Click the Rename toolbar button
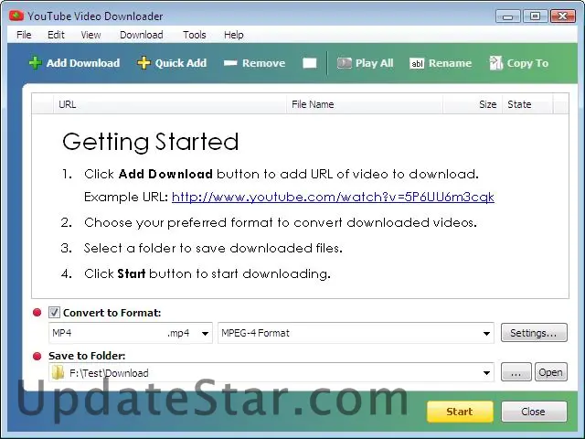This screenshot has width=585, height=439. coord(441,63)
